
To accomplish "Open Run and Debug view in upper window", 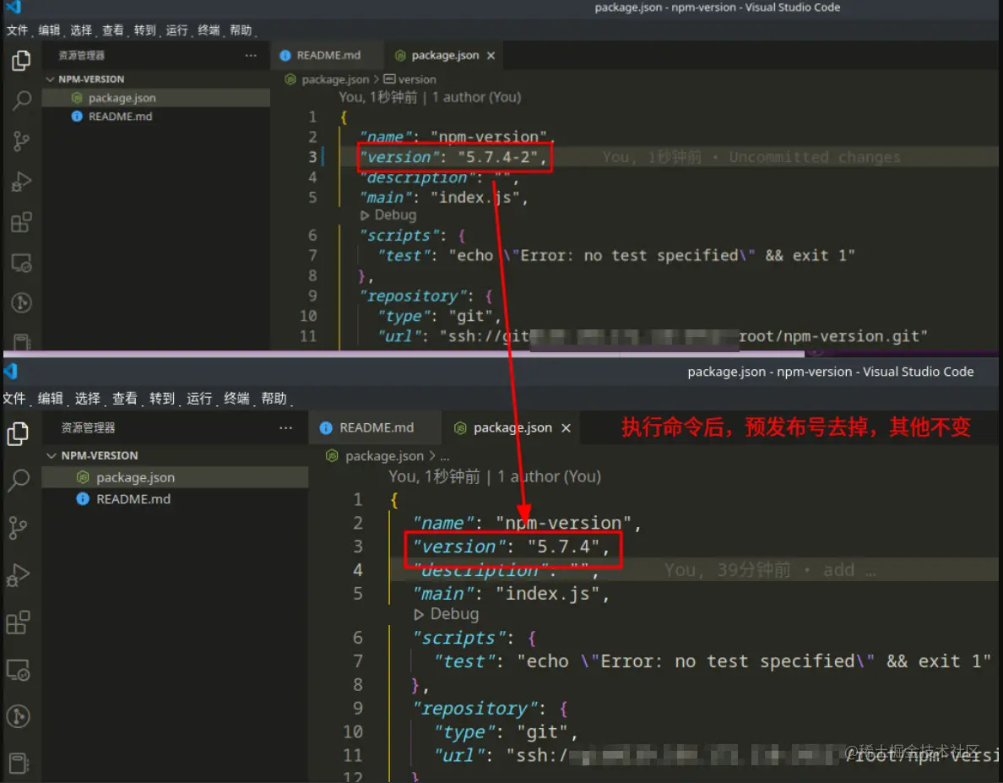I will pyautogui.click(x=21, y=182).
